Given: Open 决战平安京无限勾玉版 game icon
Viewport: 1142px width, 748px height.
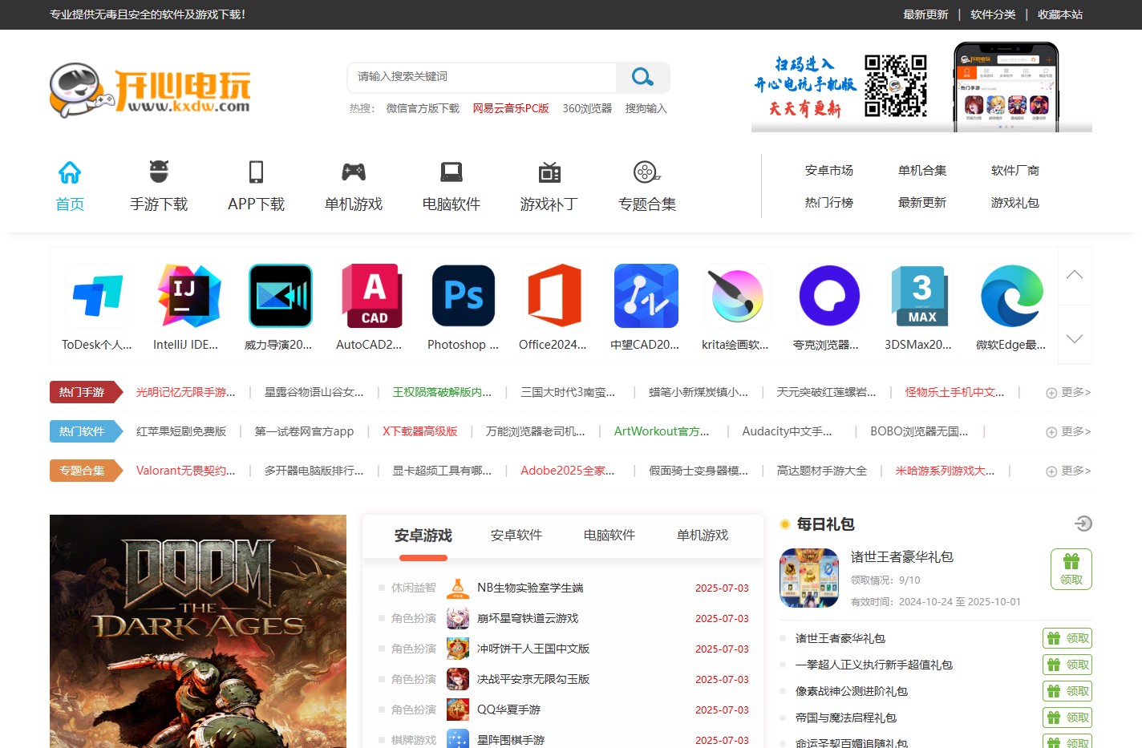Looking at the screenshot, I should [x=458, y=679].
